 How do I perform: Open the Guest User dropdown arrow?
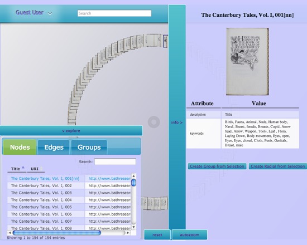(50, 14)
